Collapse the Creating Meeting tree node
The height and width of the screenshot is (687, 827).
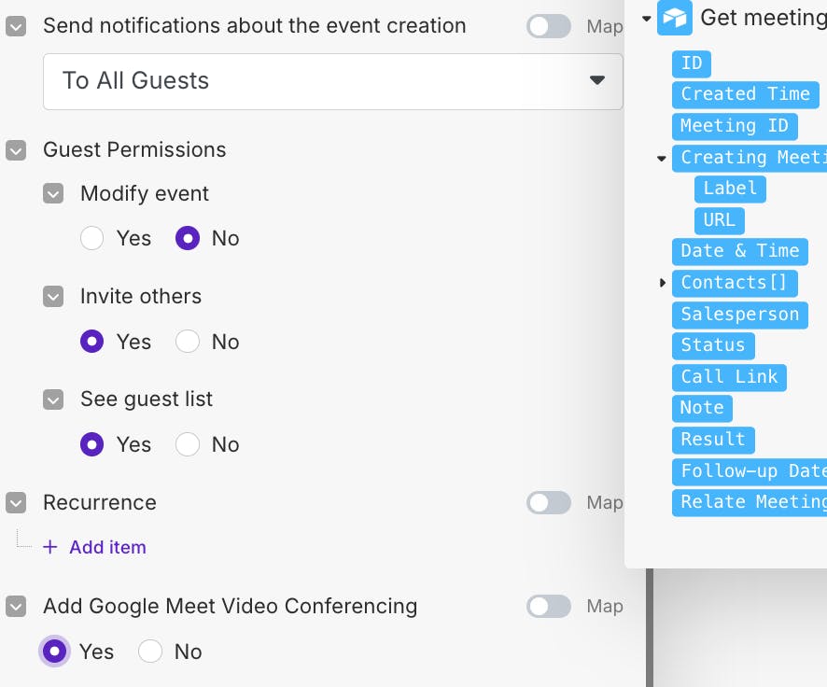point(662,158)
